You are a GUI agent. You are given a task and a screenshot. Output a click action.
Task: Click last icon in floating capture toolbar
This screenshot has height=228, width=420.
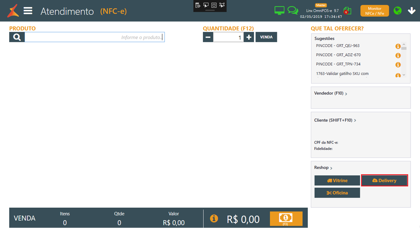click(x=222, y=5)
